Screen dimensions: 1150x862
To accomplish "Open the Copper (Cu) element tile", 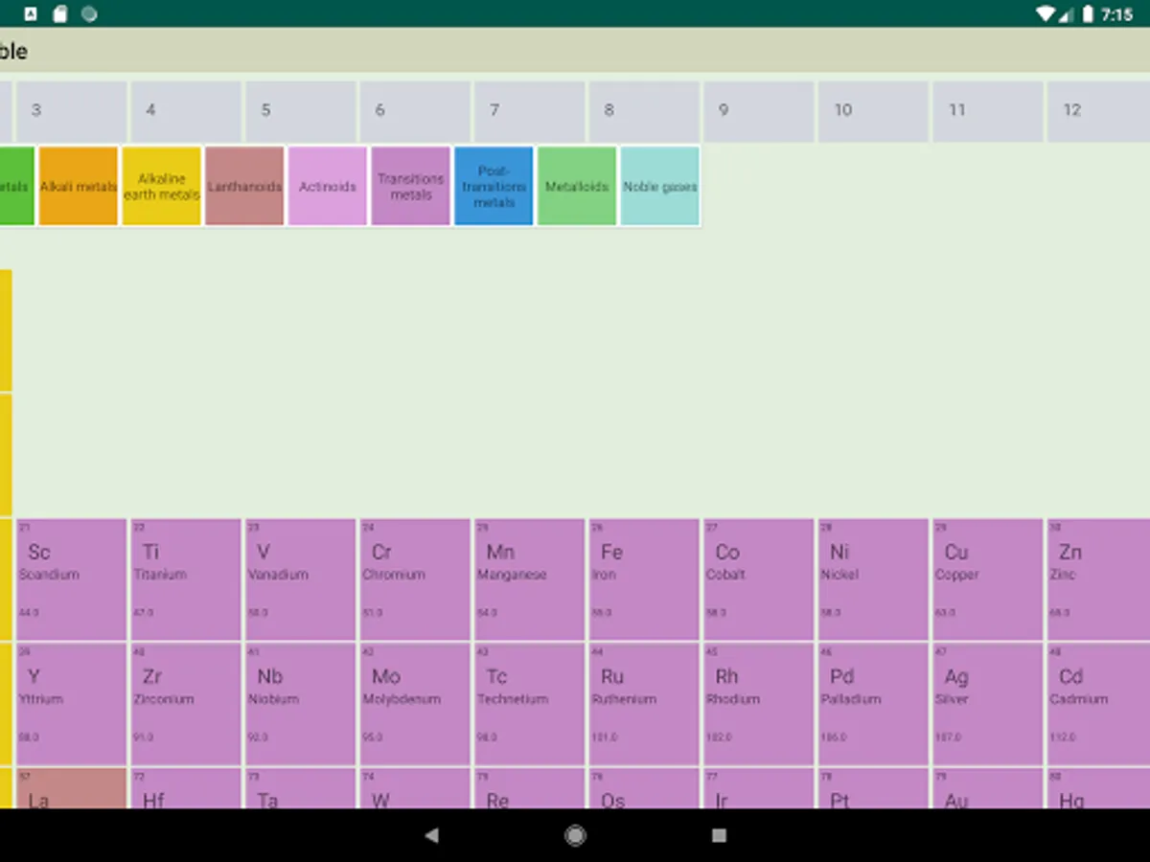I will 988,579.
